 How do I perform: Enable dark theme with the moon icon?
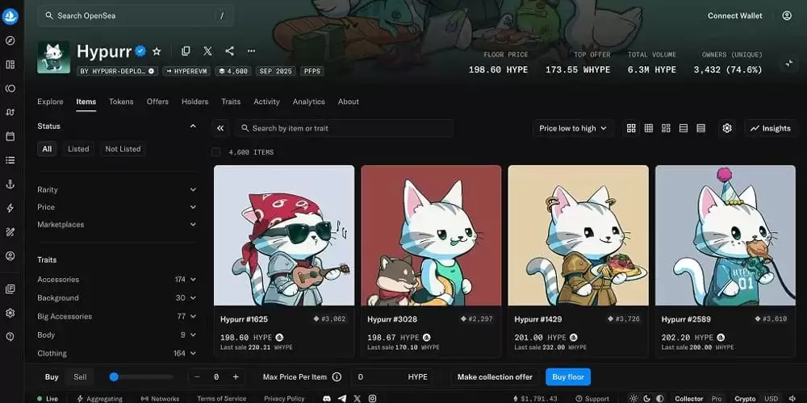click(646, 398)
